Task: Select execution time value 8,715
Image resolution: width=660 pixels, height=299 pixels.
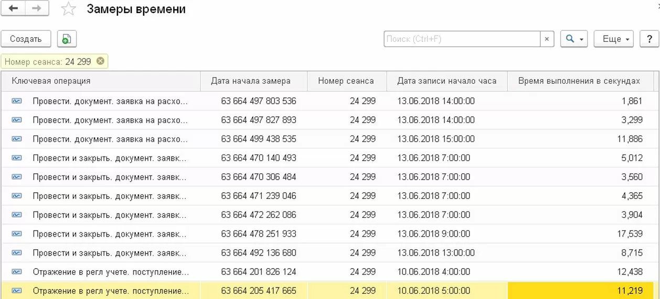Action: click(632, 252)
